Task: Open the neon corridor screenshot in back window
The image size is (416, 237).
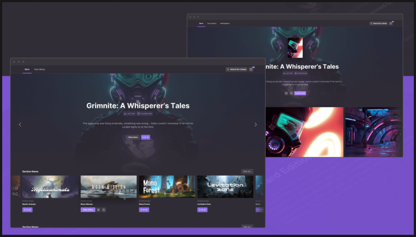Action: 373,132
